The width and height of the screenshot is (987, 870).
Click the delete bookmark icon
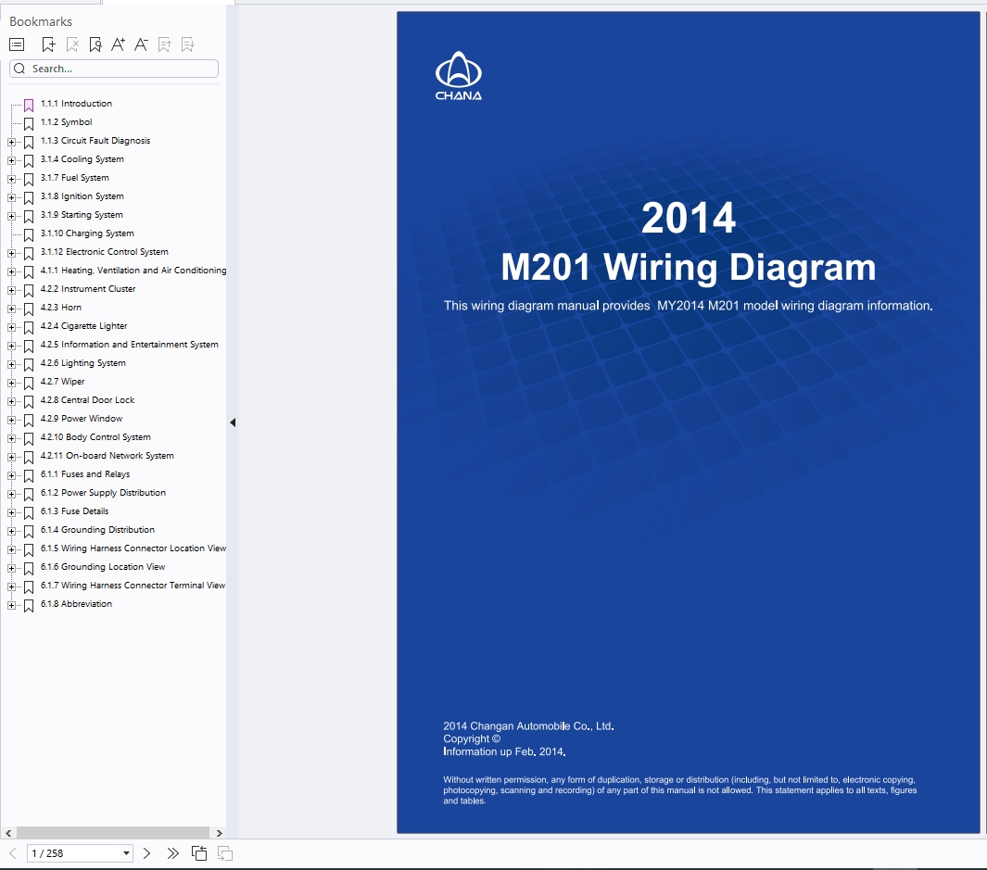[x=72, y=44]
